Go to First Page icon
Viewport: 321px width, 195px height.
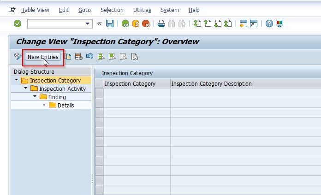[197, 24]
